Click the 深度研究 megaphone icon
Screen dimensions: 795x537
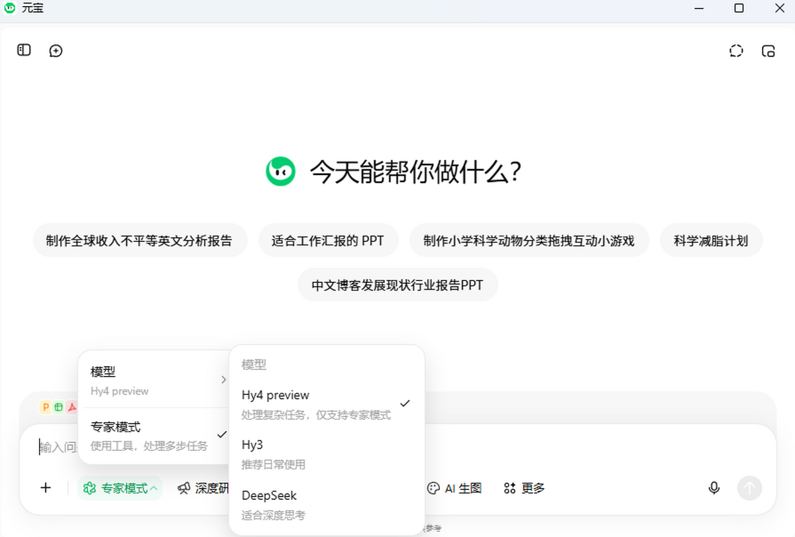[x=184, y=488]
